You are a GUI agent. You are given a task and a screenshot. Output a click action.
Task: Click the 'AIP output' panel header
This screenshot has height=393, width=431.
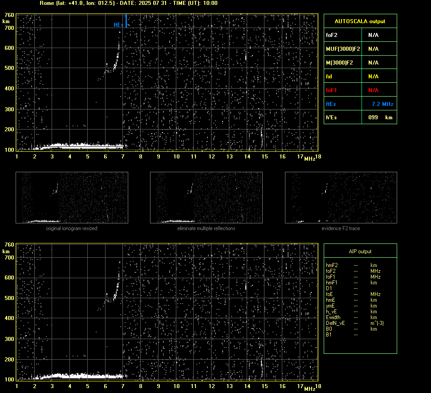(360, 251)
